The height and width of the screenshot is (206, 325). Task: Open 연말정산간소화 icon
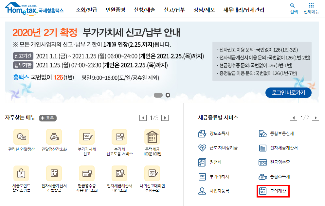(54, 137)
